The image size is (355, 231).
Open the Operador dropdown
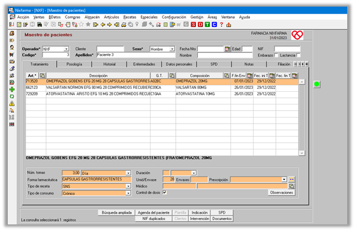(66, 49)
